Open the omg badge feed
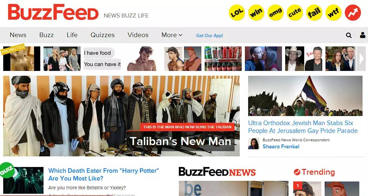The width and height of the screenshot is (368, 196). 276,13
